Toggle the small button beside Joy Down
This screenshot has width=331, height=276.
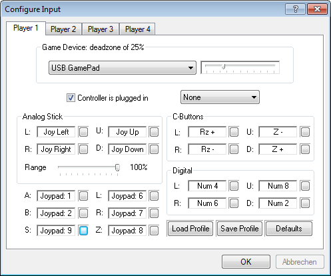click(x=154, y=149)
